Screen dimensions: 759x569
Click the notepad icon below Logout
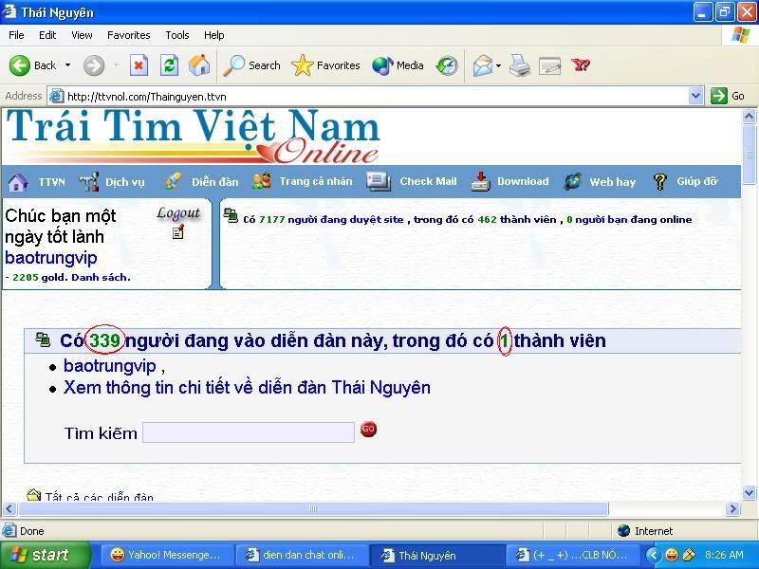pos(178,232)
